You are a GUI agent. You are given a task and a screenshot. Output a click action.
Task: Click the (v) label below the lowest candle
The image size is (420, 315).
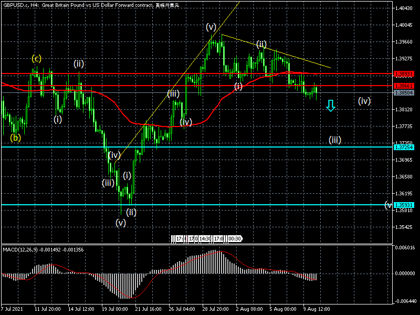(121, 223)
